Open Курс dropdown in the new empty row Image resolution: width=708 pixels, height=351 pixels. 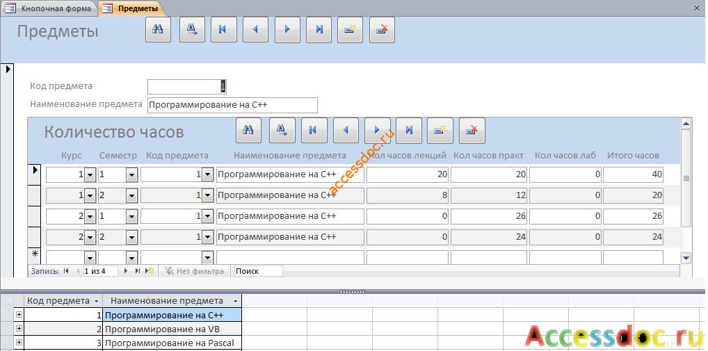pyautogui.click(x=90, y=258)
